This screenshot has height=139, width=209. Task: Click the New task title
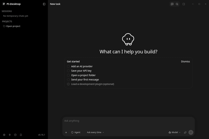pos(55,4)
